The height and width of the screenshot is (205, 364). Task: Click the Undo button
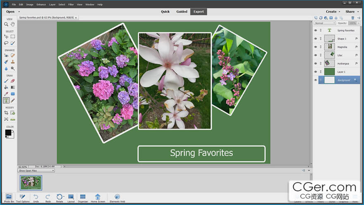click(36, 198)
